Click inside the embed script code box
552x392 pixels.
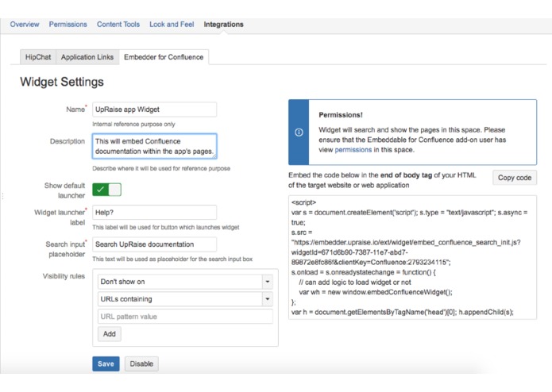coord(412,257)
